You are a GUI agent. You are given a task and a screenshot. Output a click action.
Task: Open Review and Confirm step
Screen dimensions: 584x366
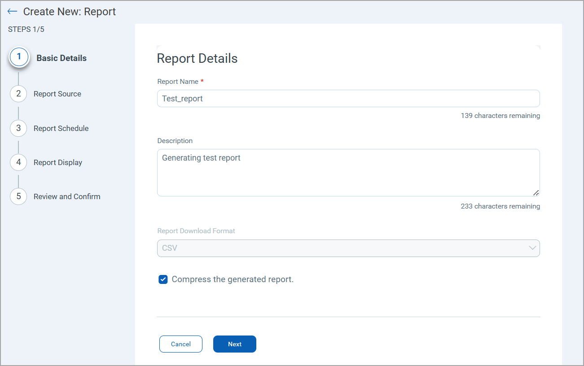coord(67,196)
